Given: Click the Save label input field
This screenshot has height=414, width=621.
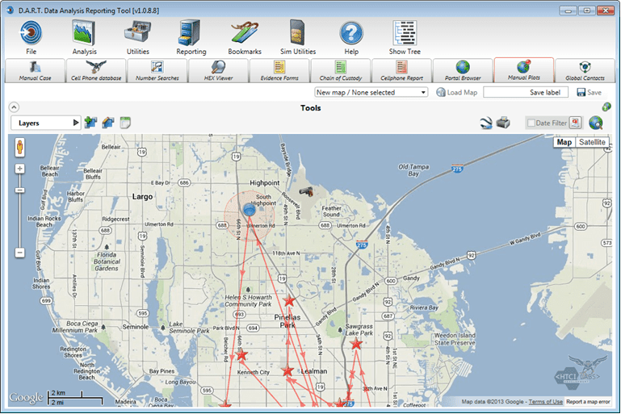Looking at the screenshot, I should (526, 92).
